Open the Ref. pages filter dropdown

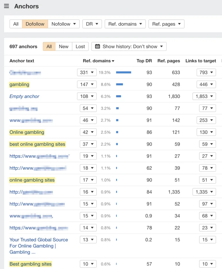(166, 24)
